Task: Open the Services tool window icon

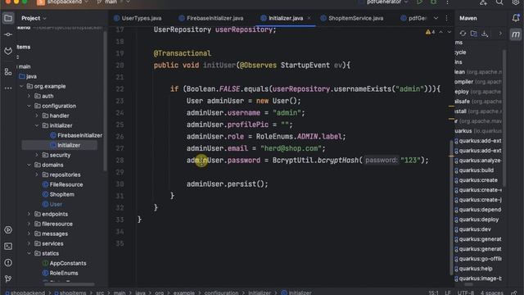Action: [x=8, y=229]
